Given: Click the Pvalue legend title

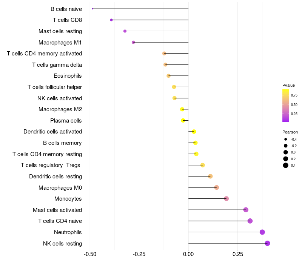Looking at the screenshot, I should [x=288, y=85].
